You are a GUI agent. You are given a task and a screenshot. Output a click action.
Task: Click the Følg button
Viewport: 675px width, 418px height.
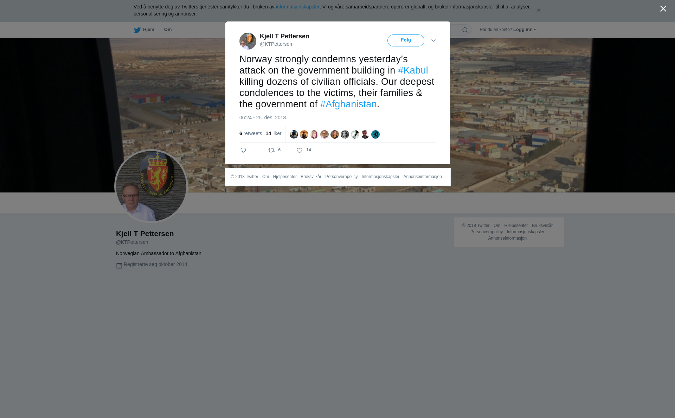406,40
